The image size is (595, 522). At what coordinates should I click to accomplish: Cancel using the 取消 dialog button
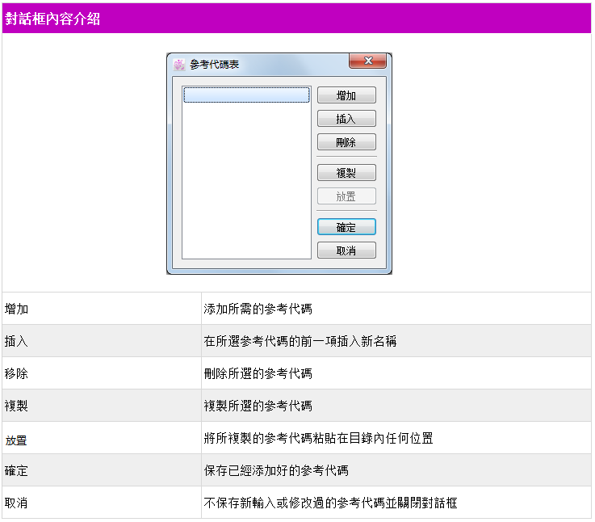coord(346,250)
